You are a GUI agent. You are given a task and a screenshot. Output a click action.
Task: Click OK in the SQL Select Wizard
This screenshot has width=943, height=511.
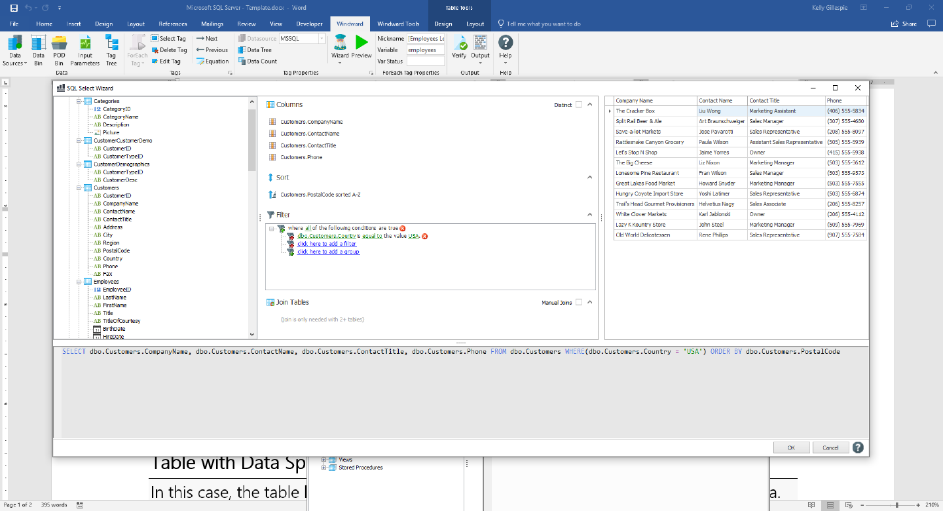click(791, 447)
